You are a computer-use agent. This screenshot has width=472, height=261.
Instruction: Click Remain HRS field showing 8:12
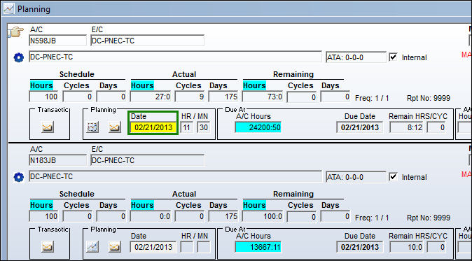(x=406, y=127)
